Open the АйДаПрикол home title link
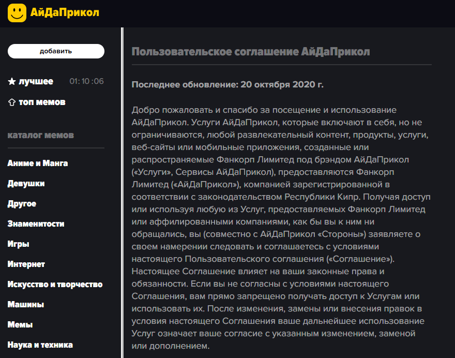 click(65, 13)
